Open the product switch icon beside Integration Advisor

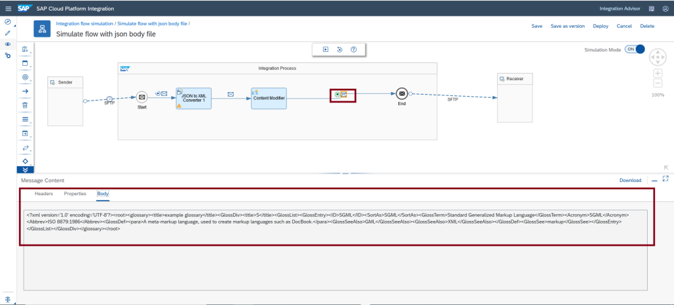(652, 9)
